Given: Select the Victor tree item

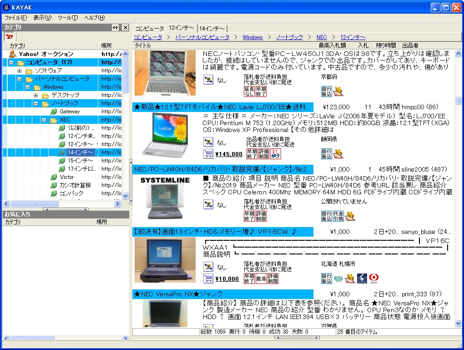Looking at the screenshot, I should pyautogui.click(x=66, y=177).
